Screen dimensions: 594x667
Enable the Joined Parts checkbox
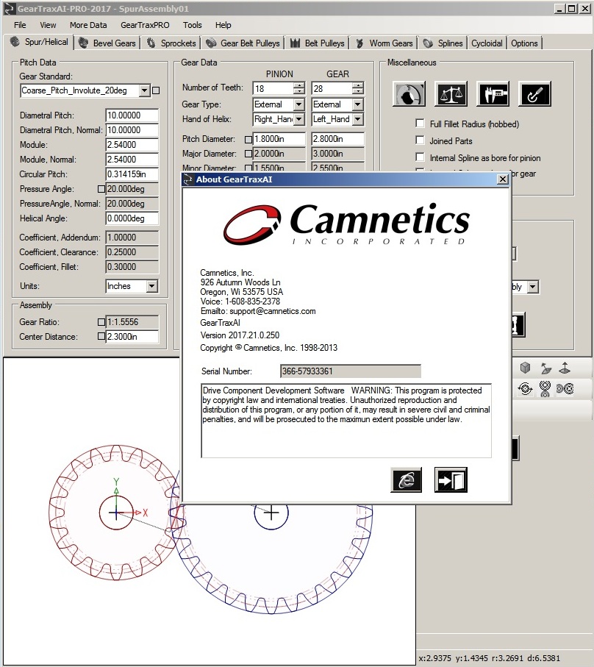pyautogui.click(x=420, y=140)
